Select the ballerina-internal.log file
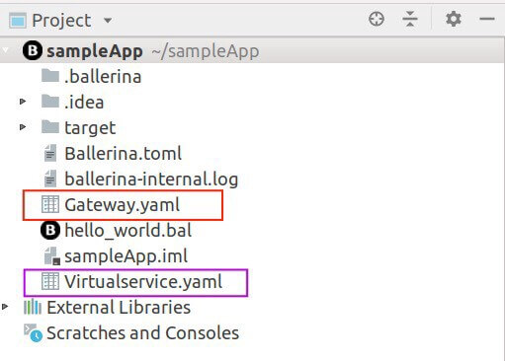The width and height of the screenshot is (505, 361). click(141, 179)
